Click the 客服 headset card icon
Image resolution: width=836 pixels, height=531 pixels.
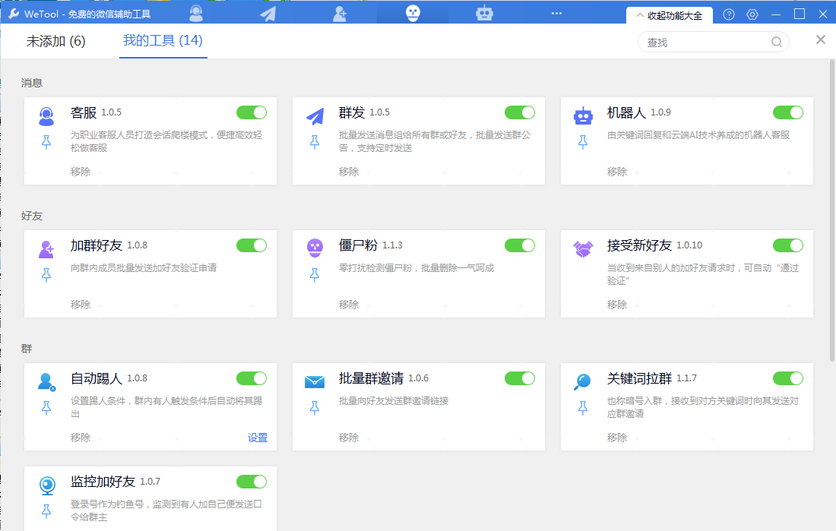click(x=46, y=116)
